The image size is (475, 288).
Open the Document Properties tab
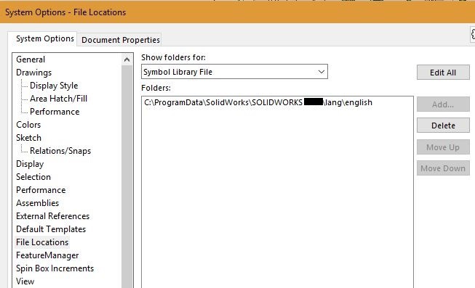click(x=120, y=40)
